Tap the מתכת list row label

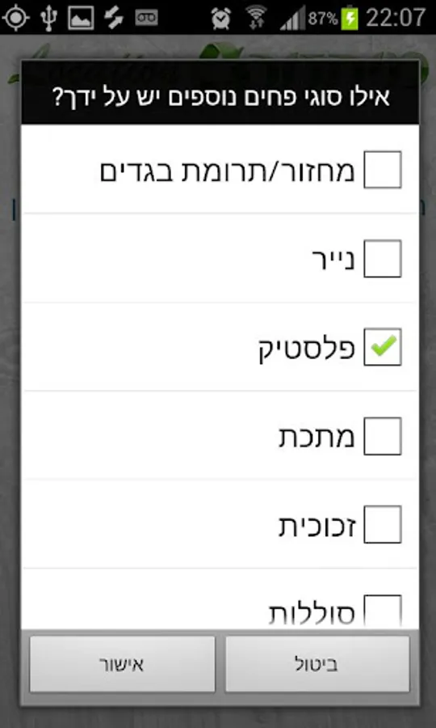(x=317, y=437)
